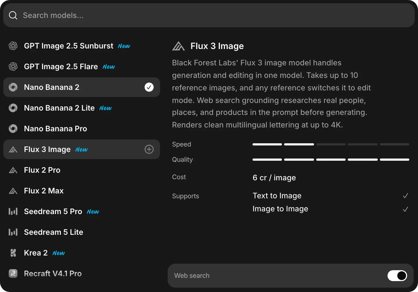Viewport: 418px width, 292px height.
Task: Select Seedream 5 Lite model
Action: click(x=82, y=232)
